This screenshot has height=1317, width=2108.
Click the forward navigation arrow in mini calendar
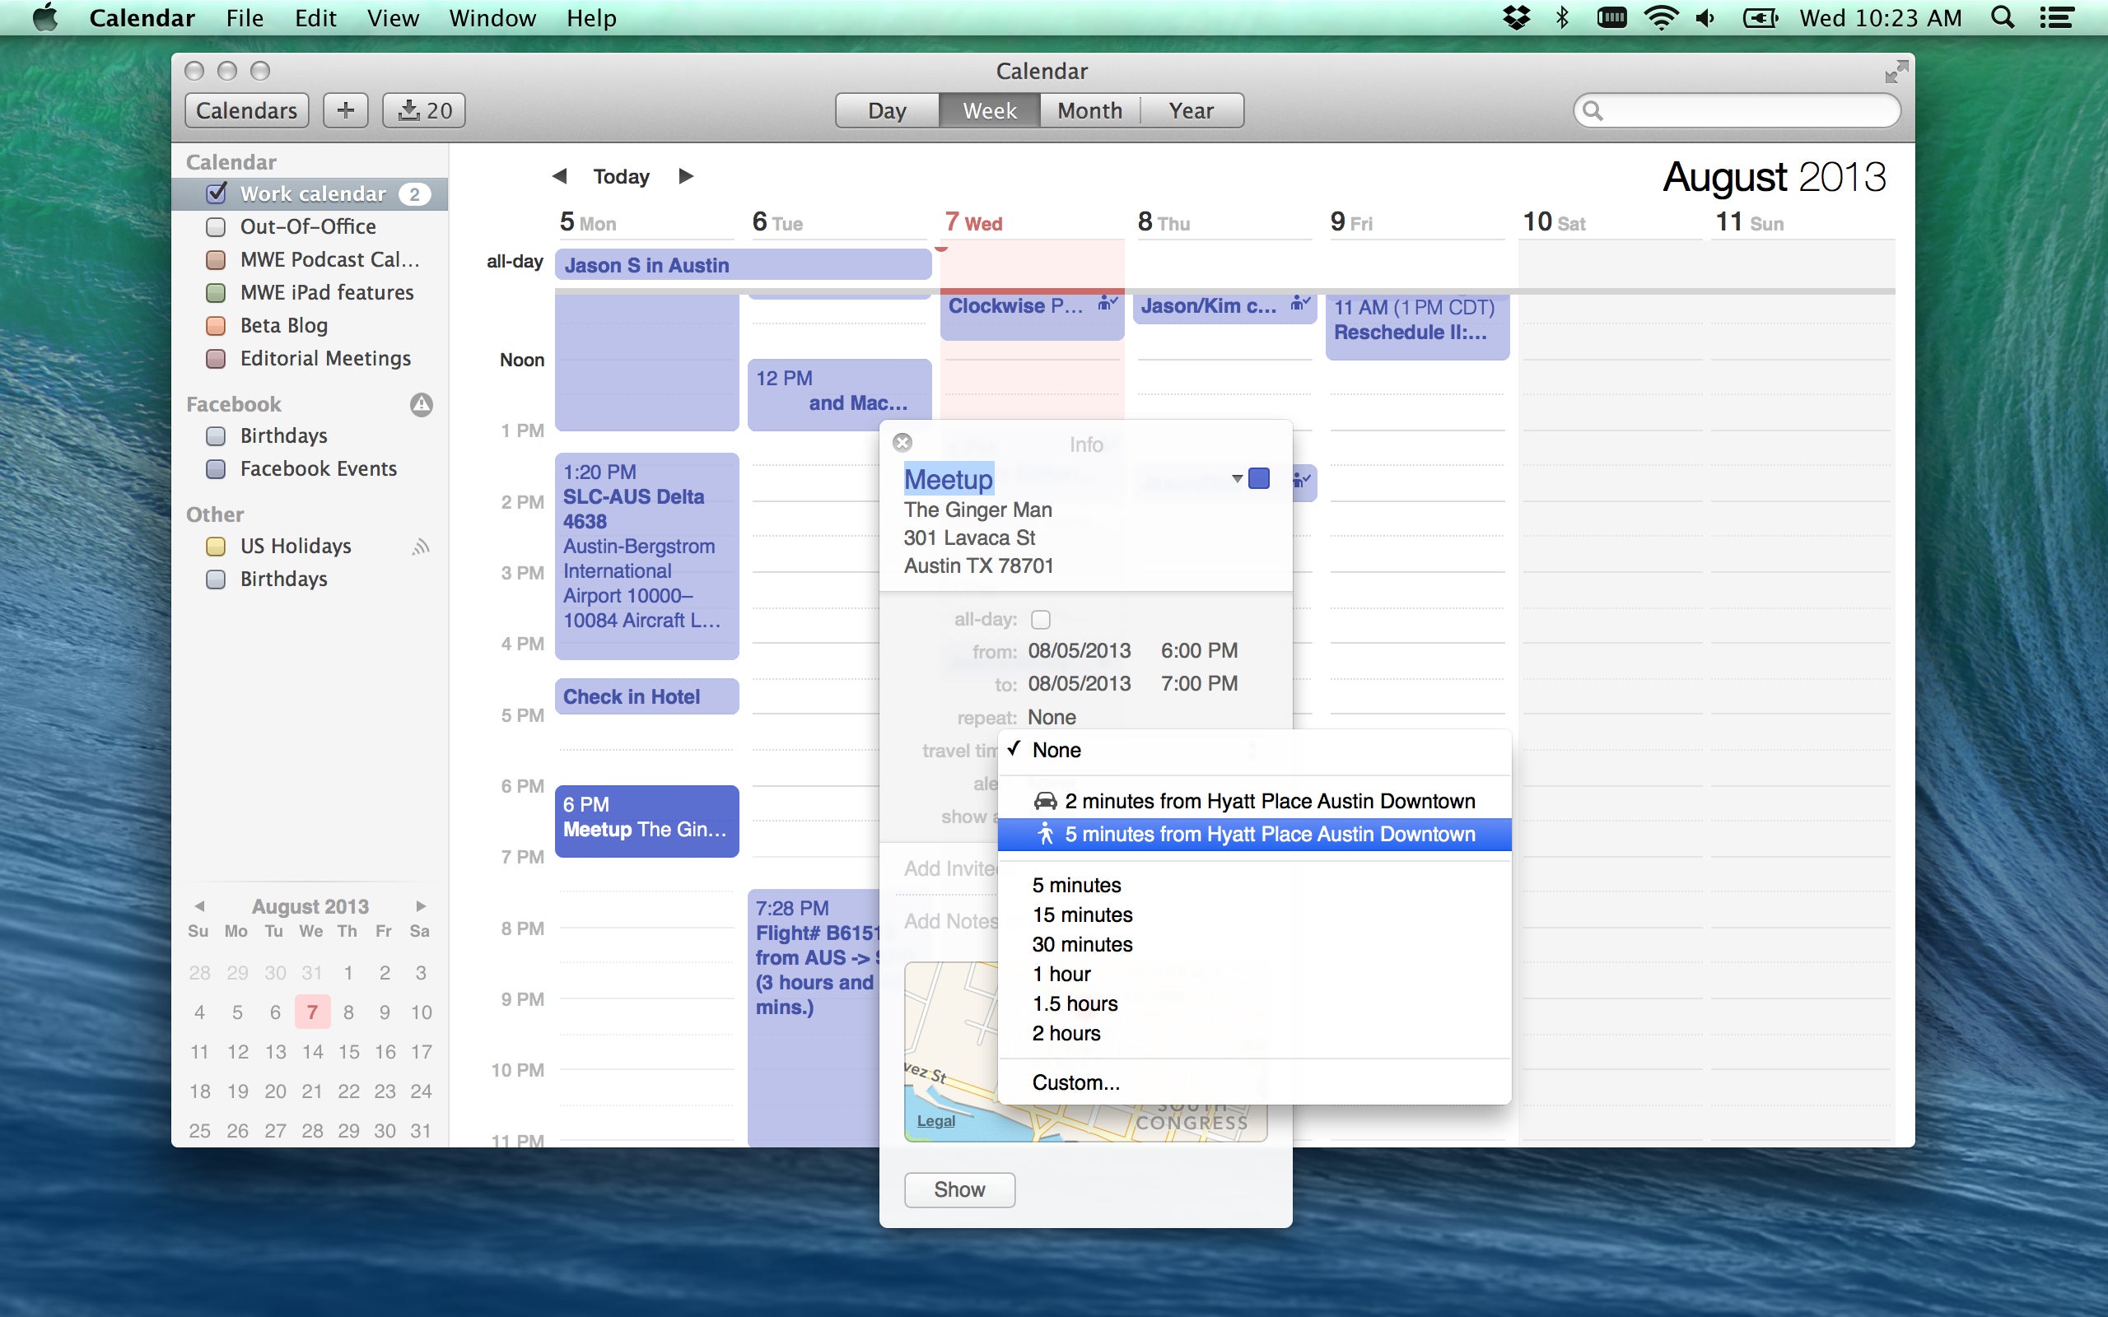pyautogui.click(x=422, y=905)
